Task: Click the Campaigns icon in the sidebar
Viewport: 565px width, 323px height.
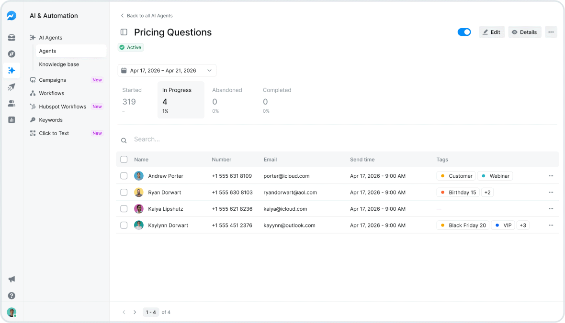Action: tap(33, 80)
